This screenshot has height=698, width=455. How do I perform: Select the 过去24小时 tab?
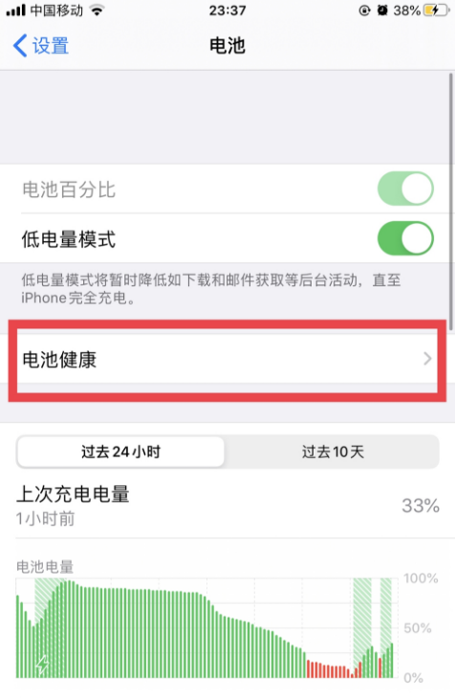click(x=120, y=452)
